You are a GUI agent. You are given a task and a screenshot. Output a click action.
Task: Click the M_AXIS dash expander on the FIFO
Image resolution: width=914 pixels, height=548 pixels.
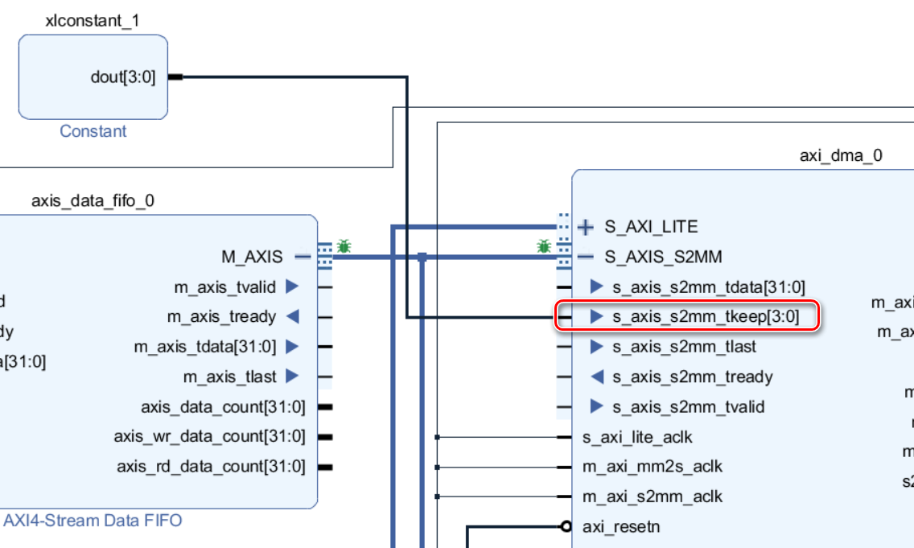click(x=303, y=255)
